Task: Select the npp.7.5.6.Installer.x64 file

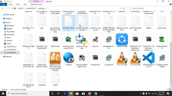Action: point(135,23)
